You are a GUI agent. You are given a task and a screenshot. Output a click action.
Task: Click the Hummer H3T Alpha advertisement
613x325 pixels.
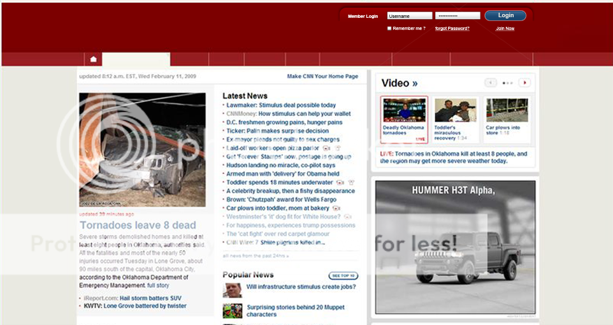456,247
